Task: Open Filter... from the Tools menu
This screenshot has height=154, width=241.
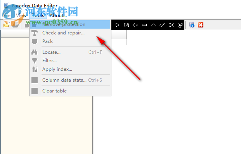Action: tap(70, 61)
